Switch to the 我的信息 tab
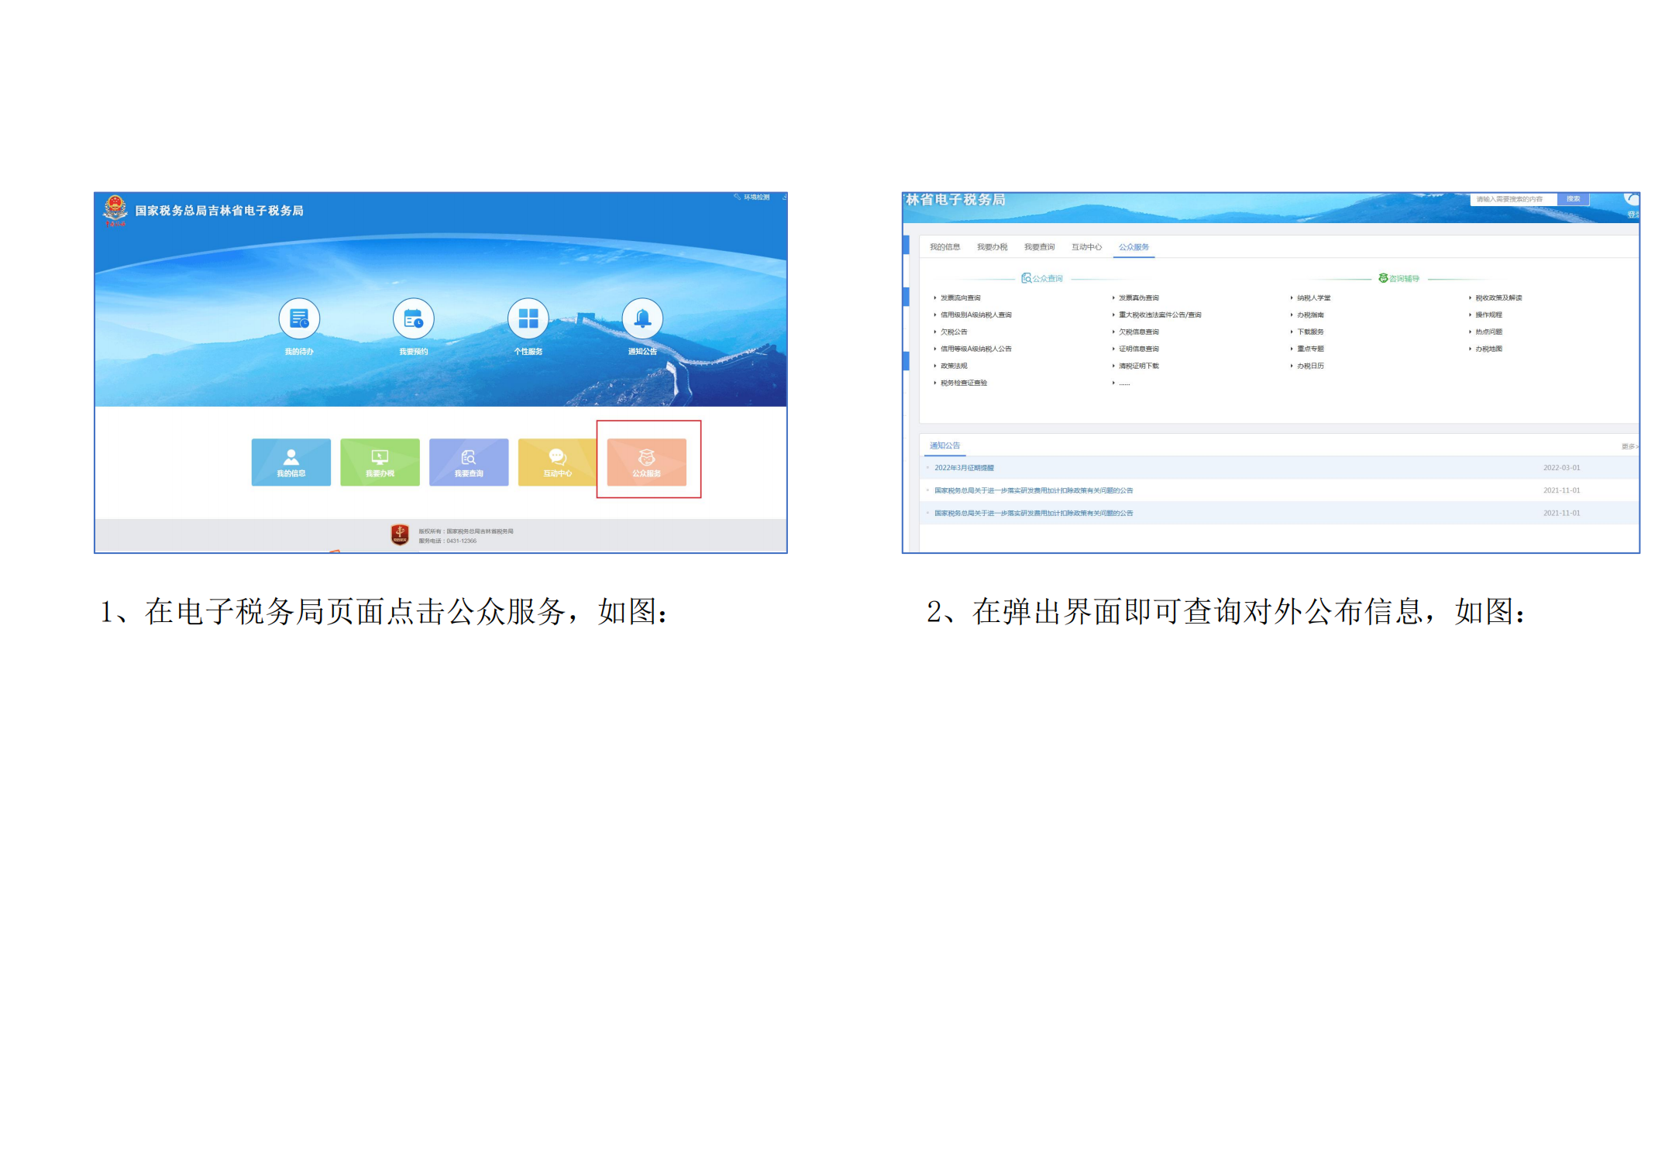This screenshot has width=1679, height=1162. point(944,247)
